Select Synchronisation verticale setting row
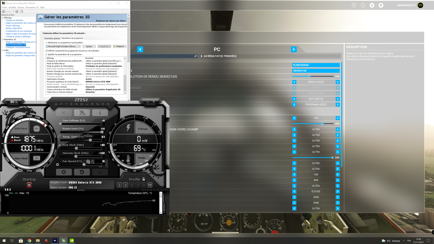This screenshot has width=434, height=244. click(x=84, y=87)
